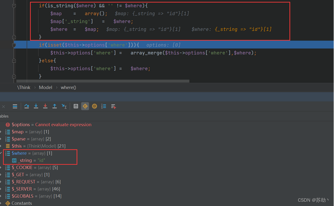Click the Step Out debugger icon
334x206 pixels.
point(54,106)
